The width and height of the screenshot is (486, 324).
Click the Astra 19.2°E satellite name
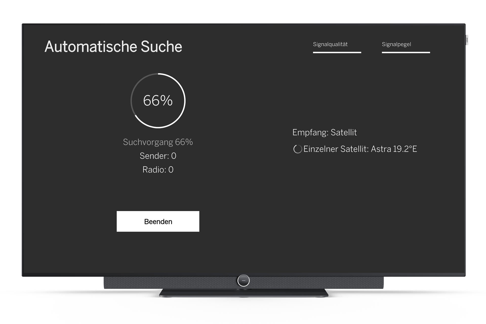(394, 149)
